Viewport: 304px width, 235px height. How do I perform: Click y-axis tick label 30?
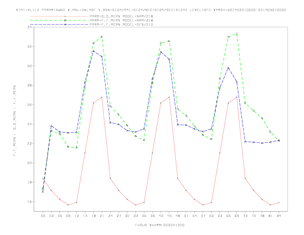point(30,66)
